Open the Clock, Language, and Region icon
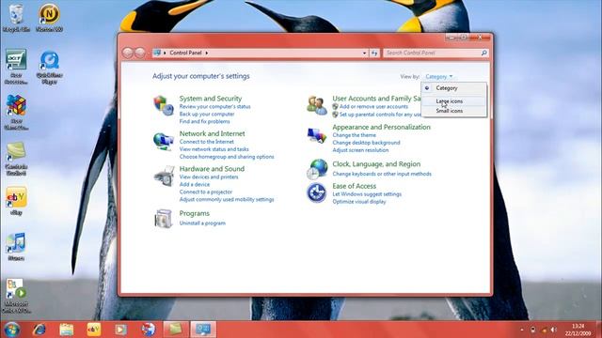The image size is (602, 338). point(317,169)
